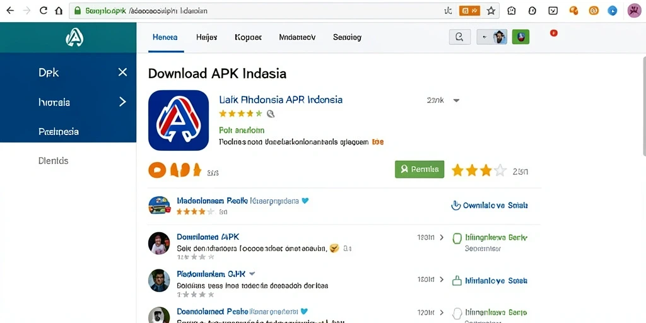
Task: Set rating on the large yellow stars
Action: pos(479,170)
